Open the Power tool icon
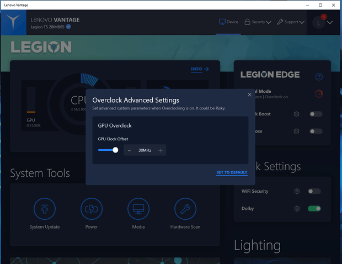The height and width of the screenshot is (264, 342). [92, 209]
